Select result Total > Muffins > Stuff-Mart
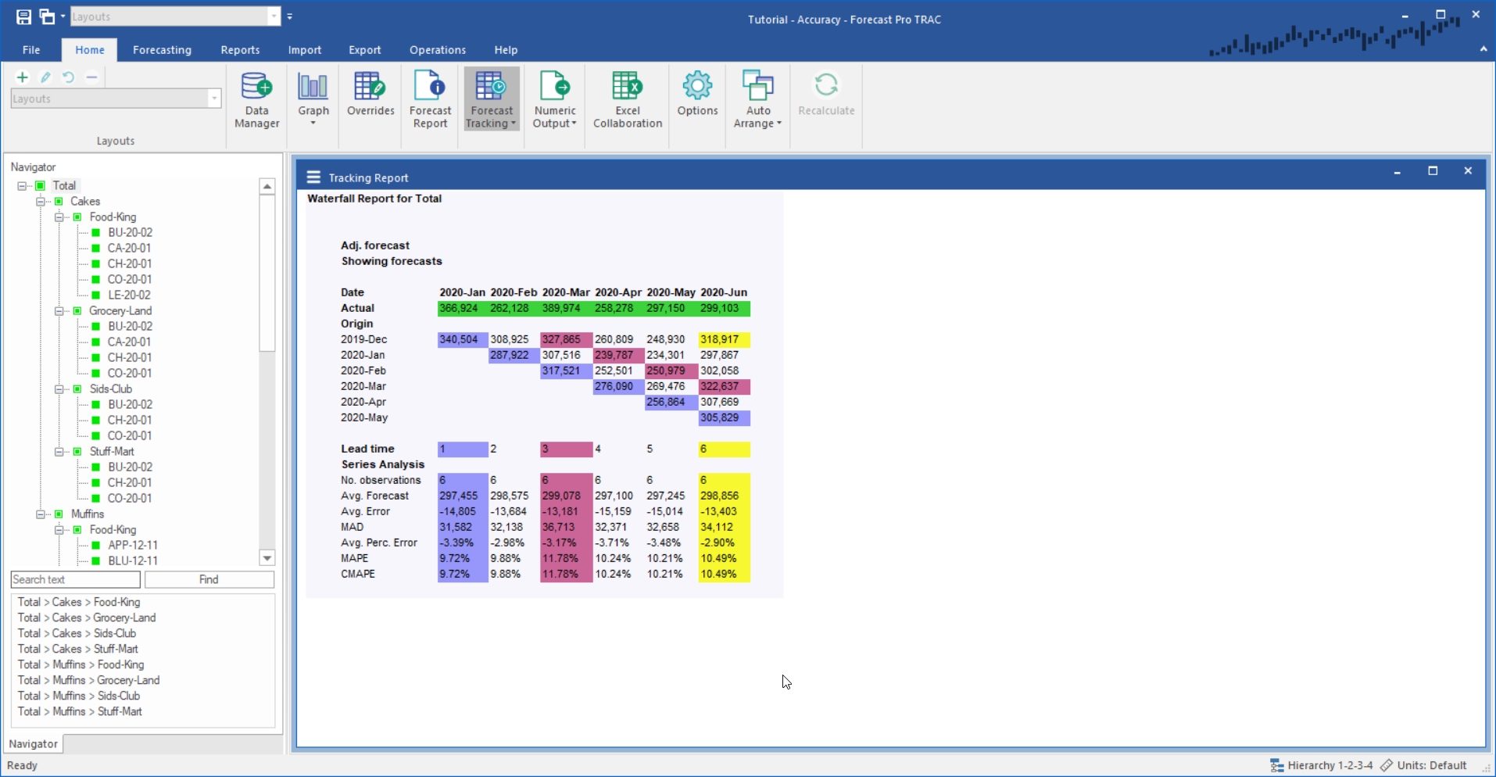Screen dimensions: 1496x777 pos(80,711)
